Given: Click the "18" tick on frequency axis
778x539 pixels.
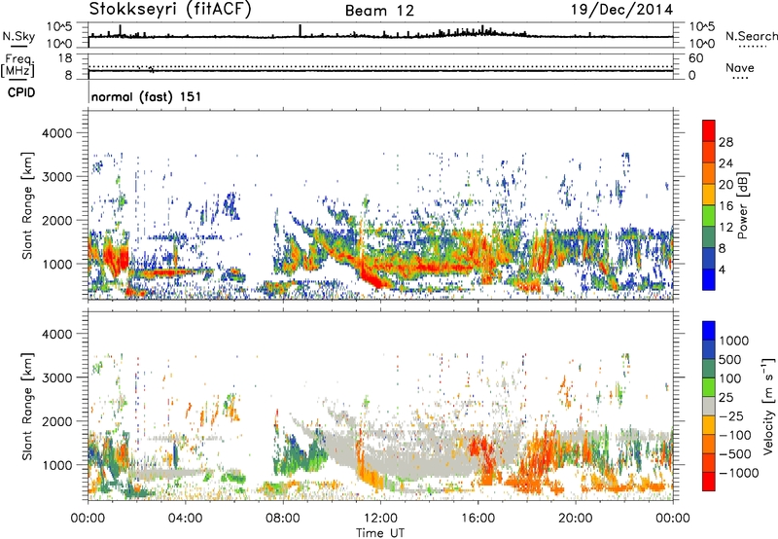Looking at the screenshot, I should click(65, 58).
